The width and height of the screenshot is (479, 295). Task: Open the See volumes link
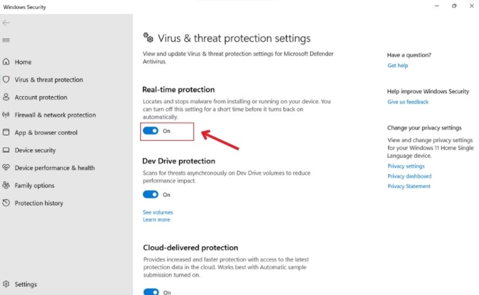coord(158,212)
